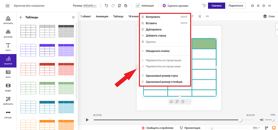278x130 pixels.
Task: Click the timeline playback slider handle
Action: click(x=240, y=120)
